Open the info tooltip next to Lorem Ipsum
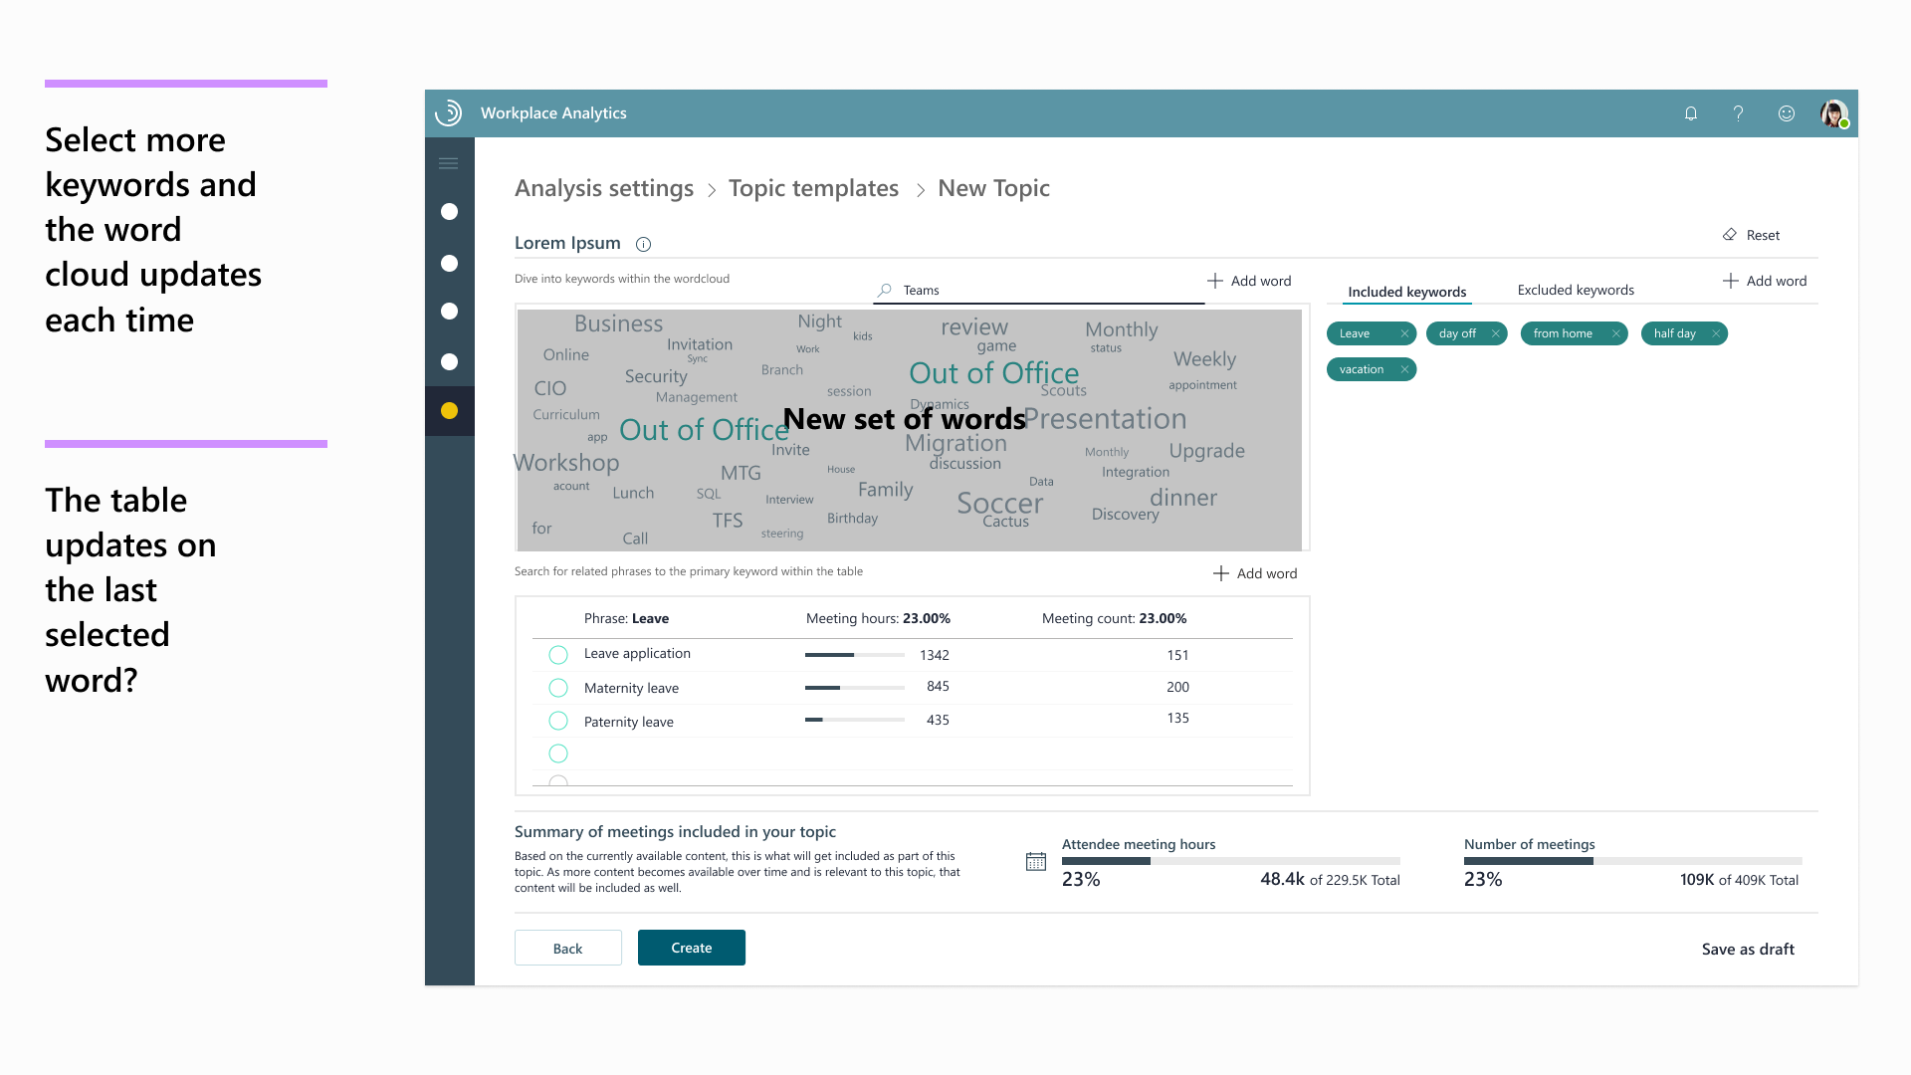 [x=643, y=244]
